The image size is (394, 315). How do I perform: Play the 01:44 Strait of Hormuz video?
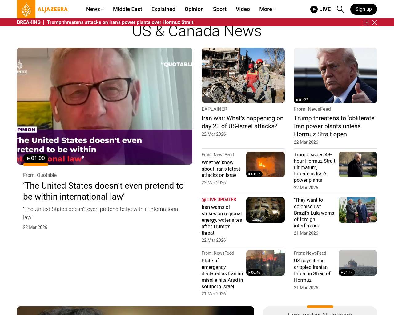tap(347, 273)
